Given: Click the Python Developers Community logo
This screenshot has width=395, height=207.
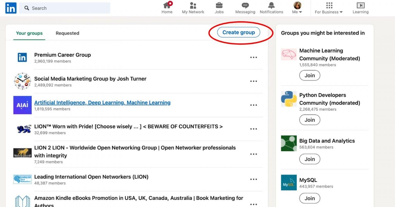Looking at the screenshot, I should [289, 99].
